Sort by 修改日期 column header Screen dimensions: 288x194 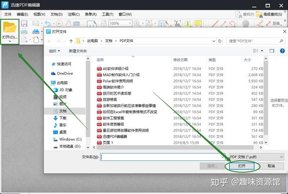tap(180, 60)
